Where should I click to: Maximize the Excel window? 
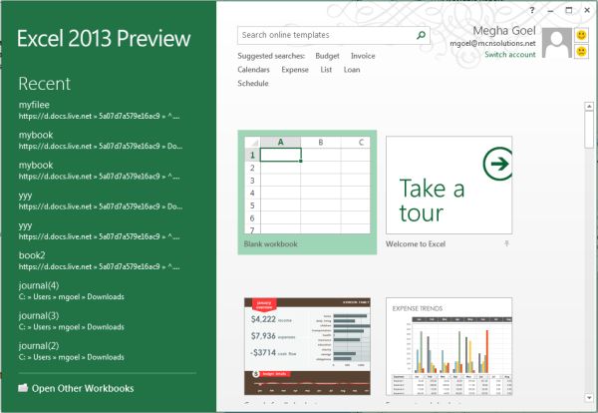tap(569, 10)
